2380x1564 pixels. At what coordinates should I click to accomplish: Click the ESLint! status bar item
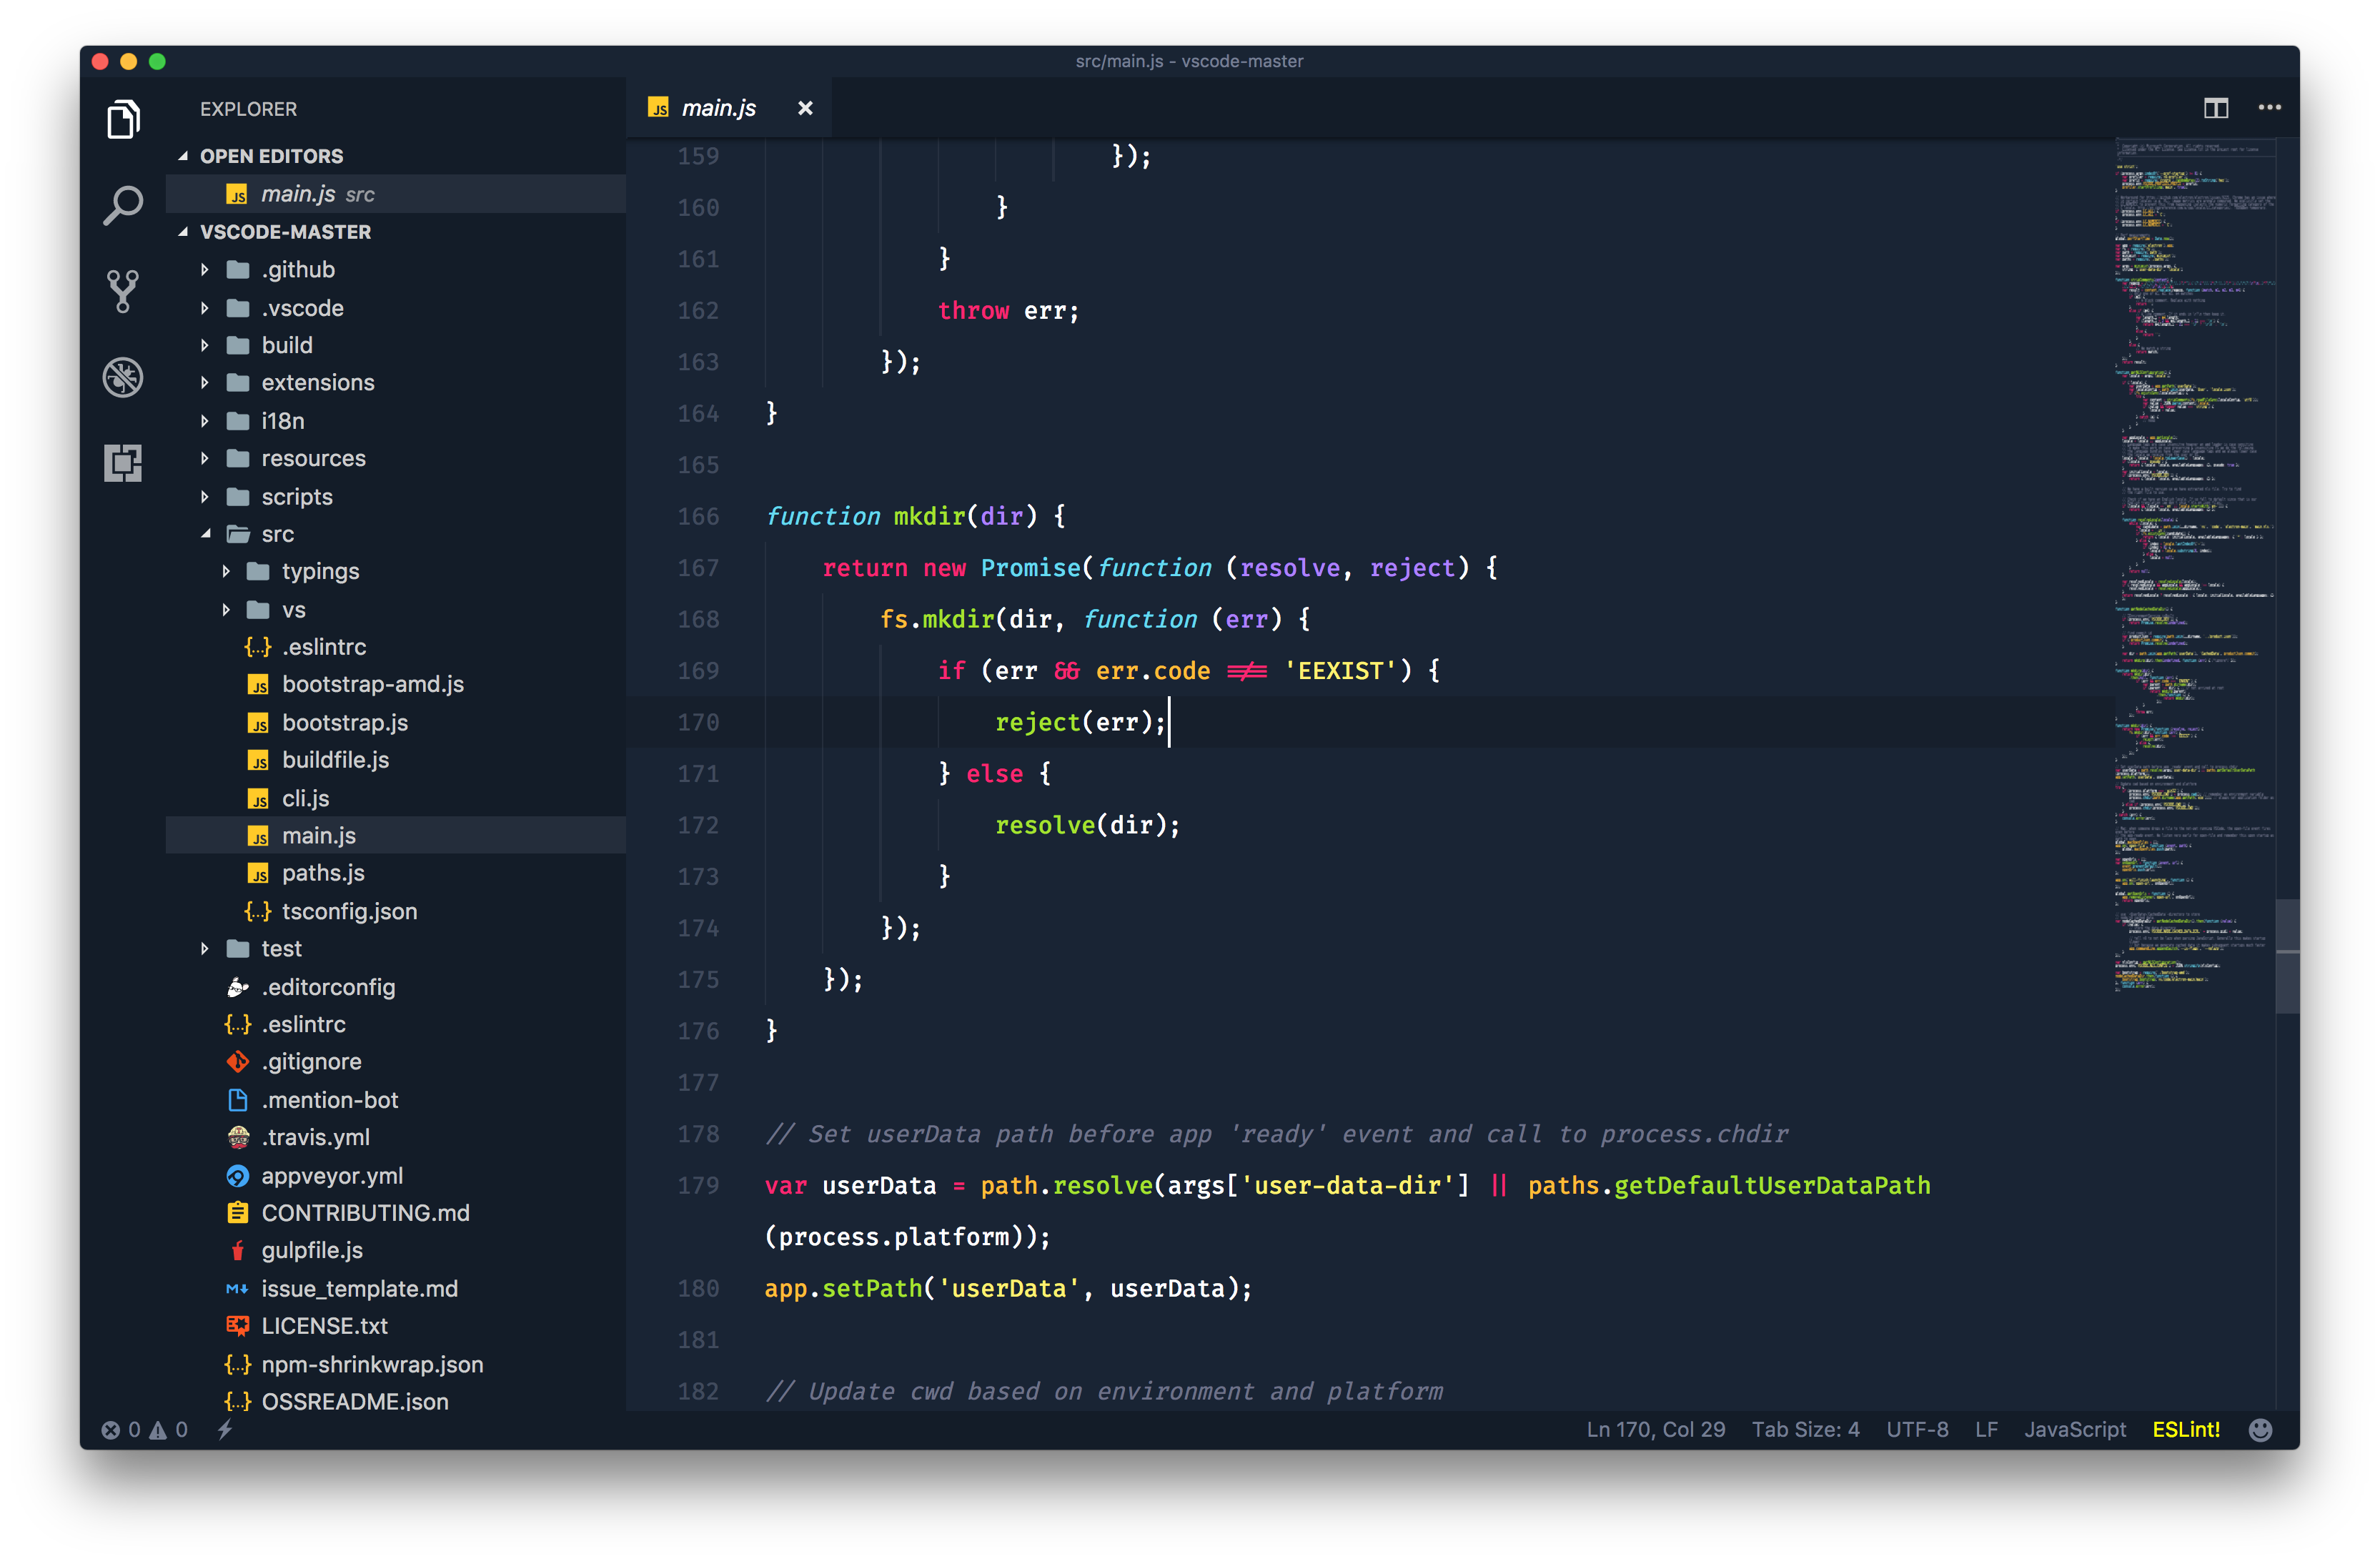click(2186, 1430)
